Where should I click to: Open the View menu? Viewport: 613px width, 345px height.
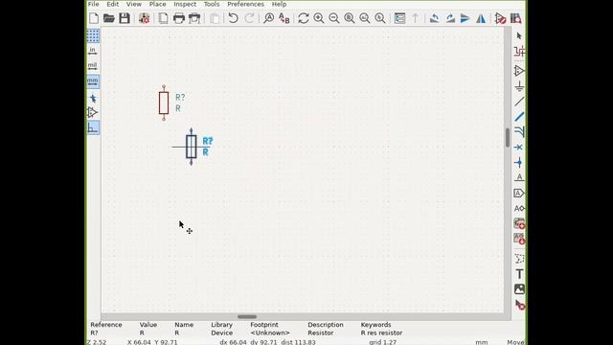pyautogui.click(x=134, y=4)
